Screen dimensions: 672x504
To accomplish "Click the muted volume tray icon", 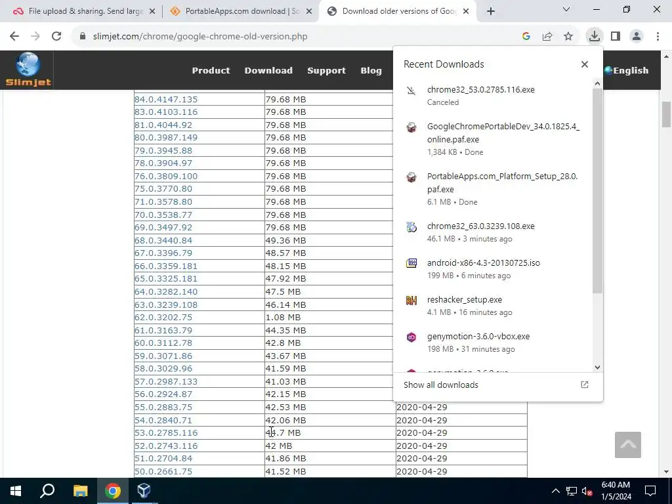I will coord(587,491).
